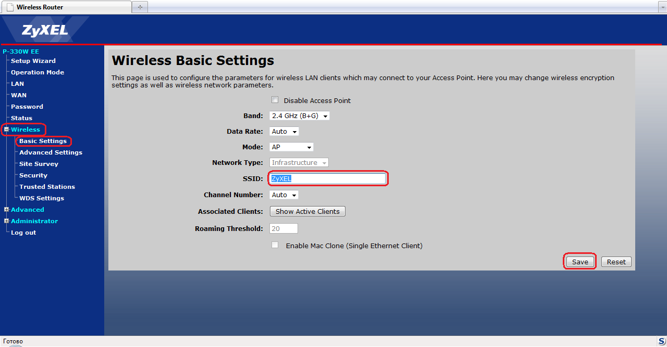Open the LAN settings page
This screenshot has width=667, height=347.
coord(17,84)
